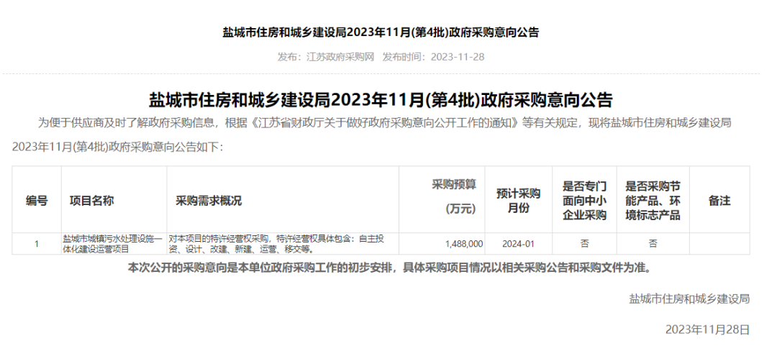Click the large bold announcement heading
Image resolution: width=777 pixels, height=359 pixels.
[381, 100]
